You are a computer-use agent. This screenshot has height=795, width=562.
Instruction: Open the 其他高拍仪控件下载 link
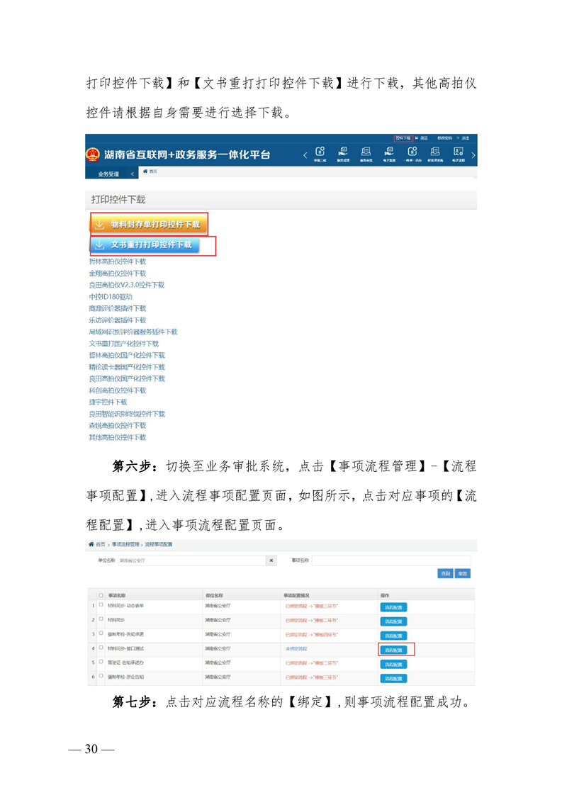pos(117,437)
